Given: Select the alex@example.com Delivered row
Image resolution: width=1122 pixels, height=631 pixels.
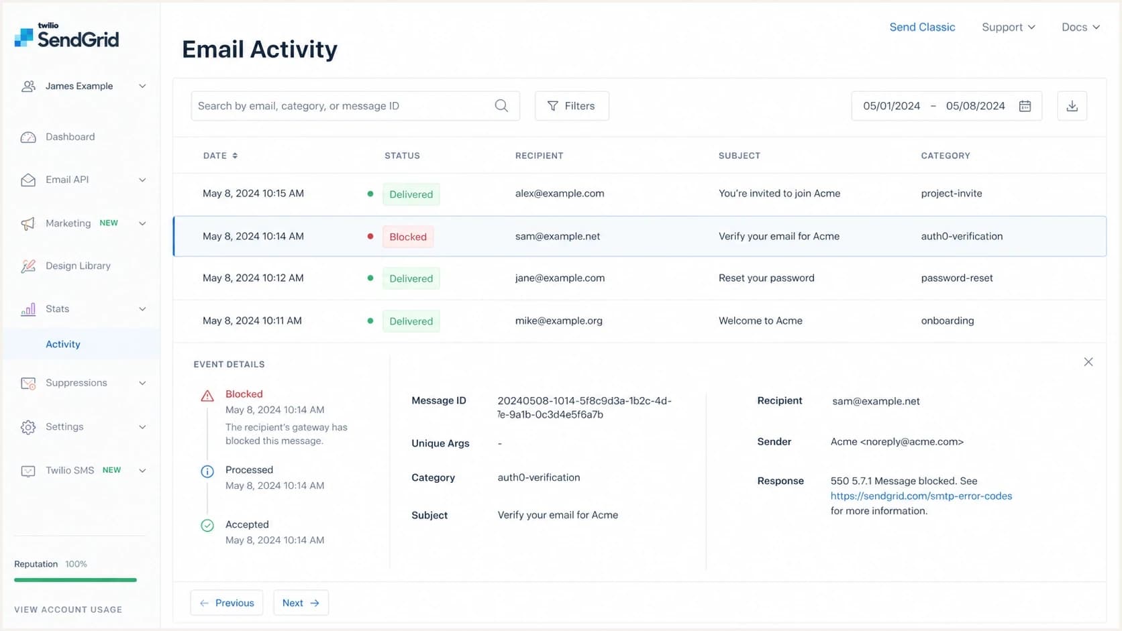Looking at the screenshot, I should point(640,194).
